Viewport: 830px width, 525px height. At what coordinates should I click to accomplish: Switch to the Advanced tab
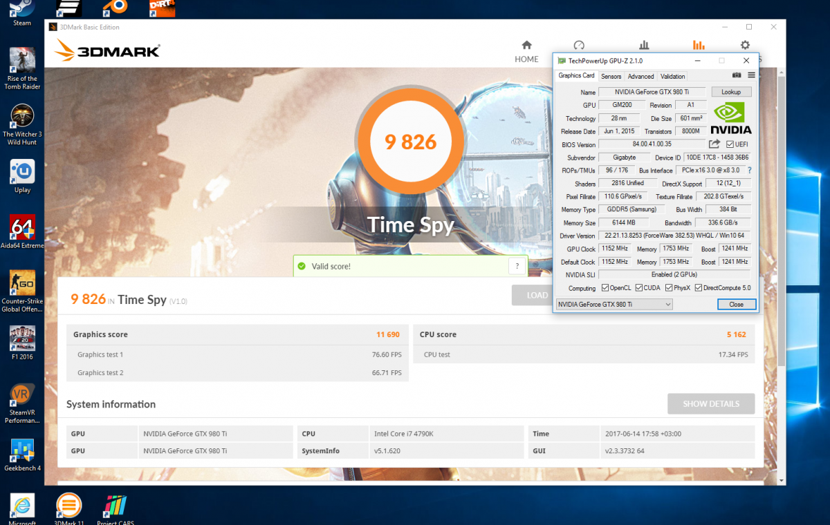tap(640, 77)
